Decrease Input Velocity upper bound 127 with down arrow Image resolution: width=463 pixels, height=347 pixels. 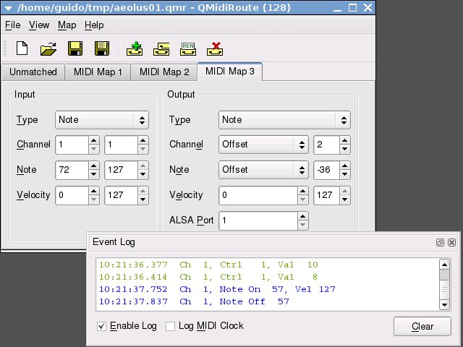[x=143, y=200]
